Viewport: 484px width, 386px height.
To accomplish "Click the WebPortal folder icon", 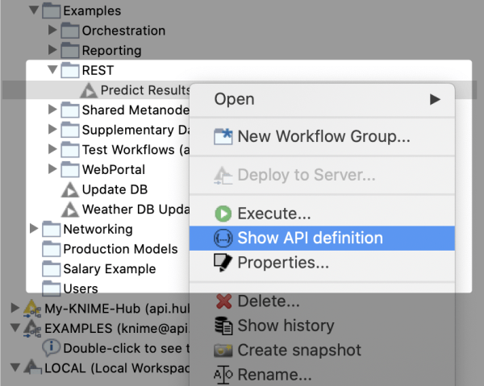I will (69, 169).
